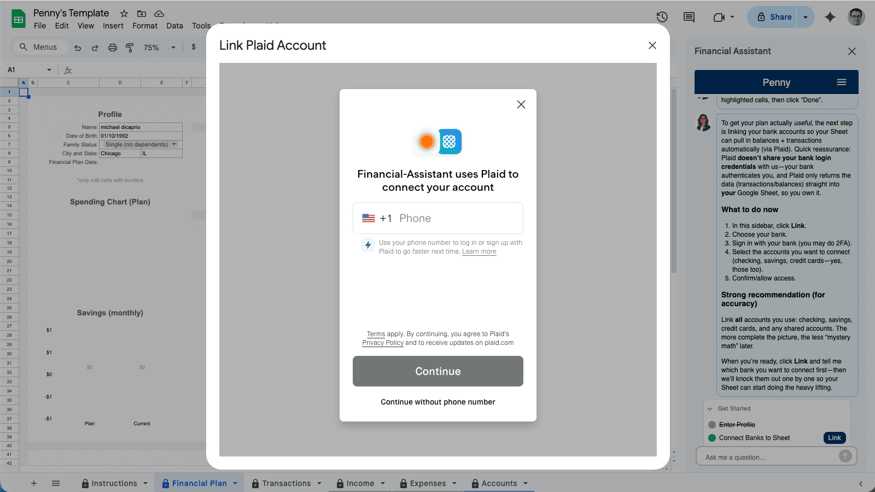Open the comments panel
Screen dimensions: 875x492
688,17
